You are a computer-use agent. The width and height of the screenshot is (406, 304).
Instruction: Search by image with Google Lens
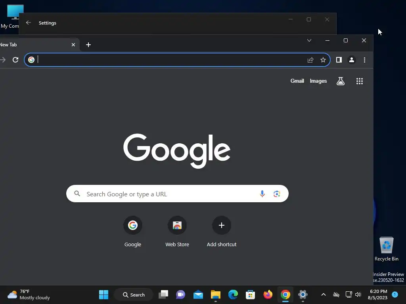[x=276, y=194]
